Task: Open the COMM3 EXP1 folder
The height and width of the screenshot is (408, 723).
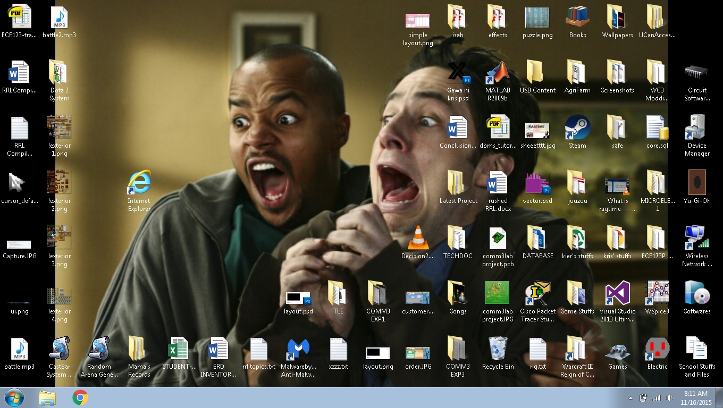Action: click(378, 294)
